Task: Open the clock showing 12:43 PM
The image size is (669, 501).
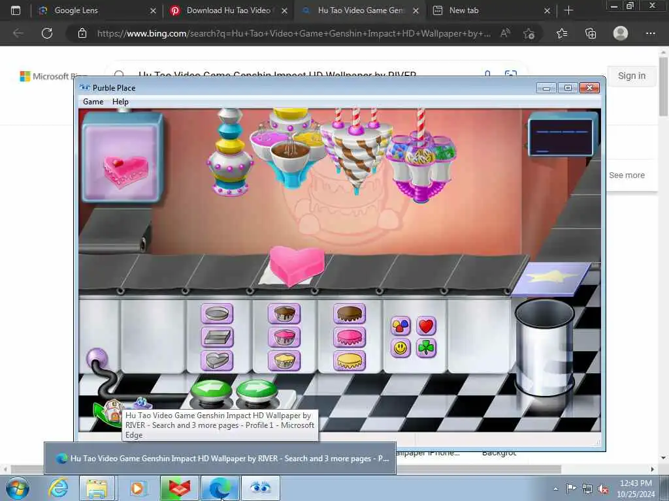Action: [x=636, y=489]
